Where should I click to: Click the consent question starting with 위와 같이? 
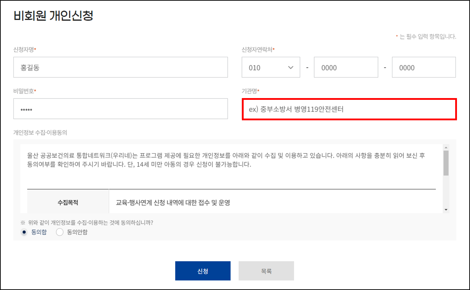click(x=87, y=223)
